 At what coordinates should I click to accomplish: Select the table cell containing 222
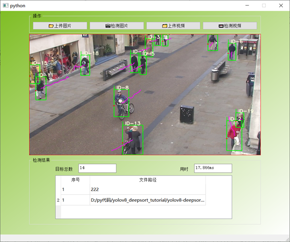point(148,190)
